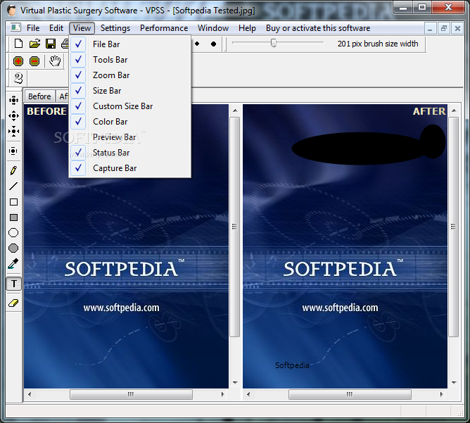This screenshot has width=470, height=423.
Task: Click the 201 pix brush size label
Action: [378, 44]
